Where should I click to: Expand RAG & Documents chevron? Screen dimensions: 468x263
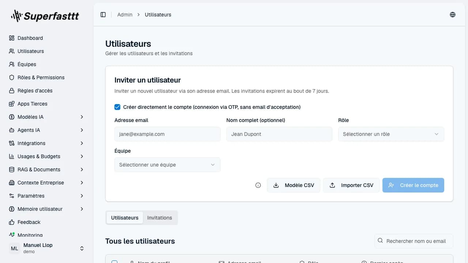point(82,169)
